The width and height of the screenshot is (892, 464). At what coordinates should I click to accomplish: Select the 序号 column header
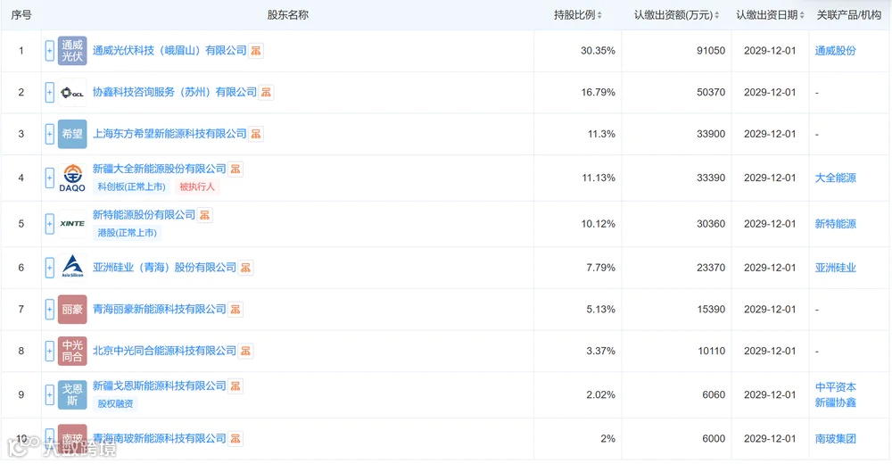point(21,15)
